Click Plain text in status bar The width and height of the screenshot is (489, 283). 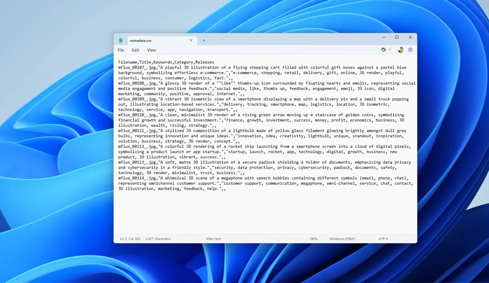tap(213, 239)
